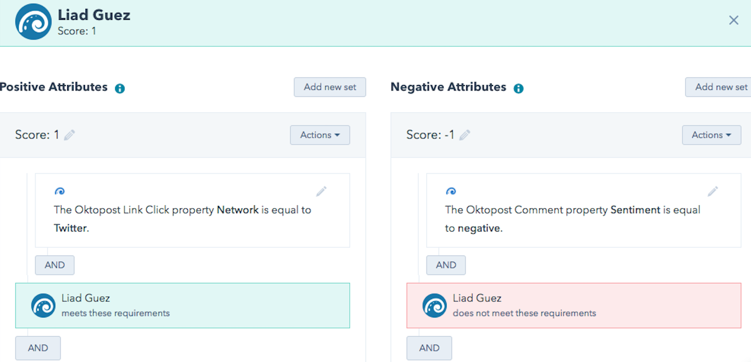
Task: Edit the Network equals Twitter criterion pencil
Action: pos(321,191)
